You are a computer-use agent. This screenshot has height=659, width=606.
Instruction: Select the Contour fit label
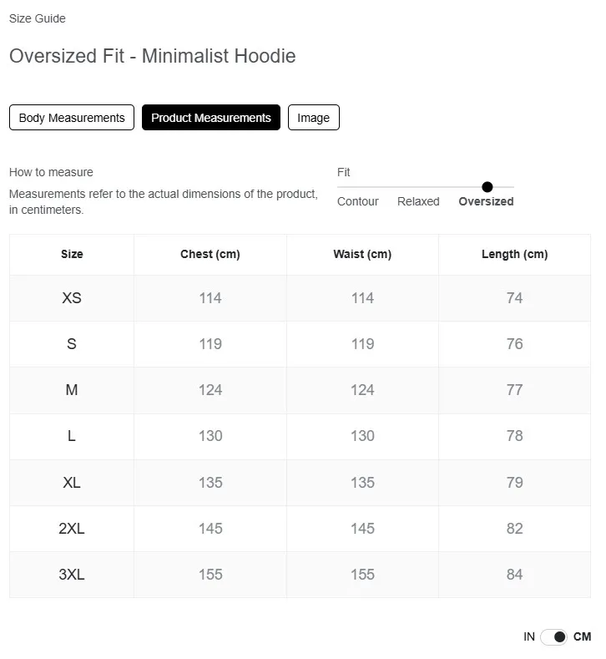(x=358, y=202)
